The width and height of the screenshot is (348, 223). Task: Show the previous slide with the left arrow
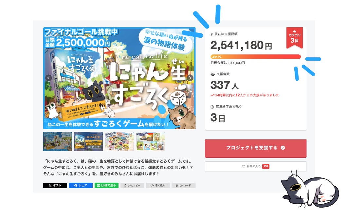[48, 78]
